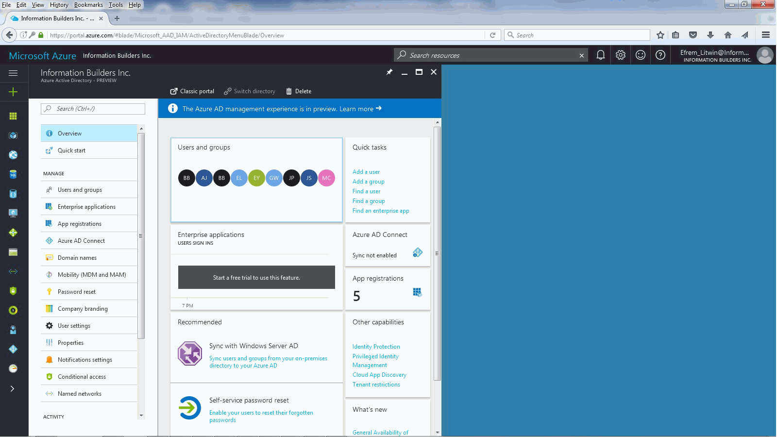
Task: Open the Tools menu
Action: (116, 5)
